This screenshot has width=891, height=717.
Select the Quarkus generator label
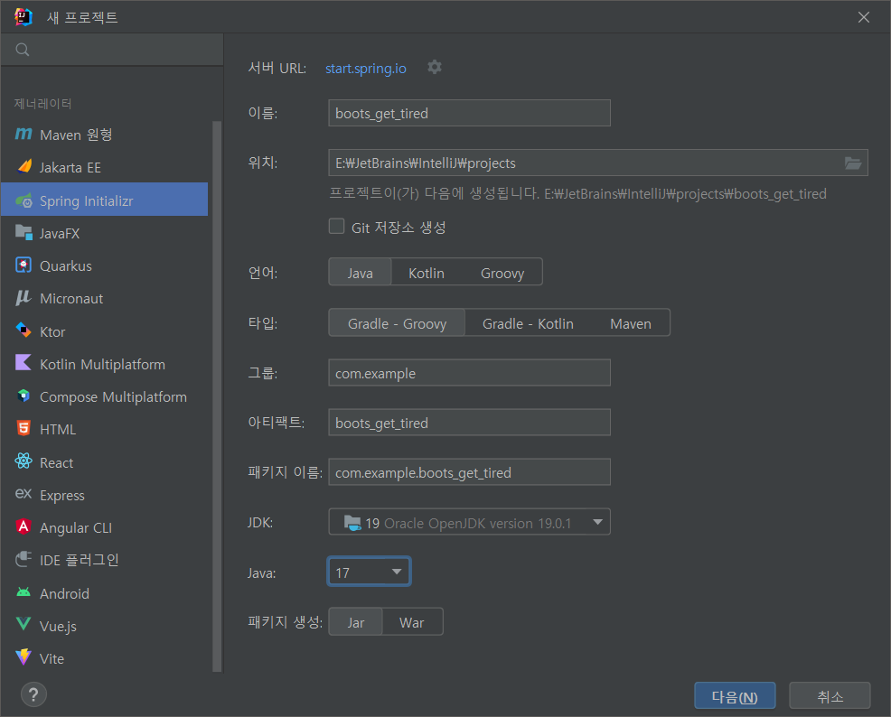(66, 265)
